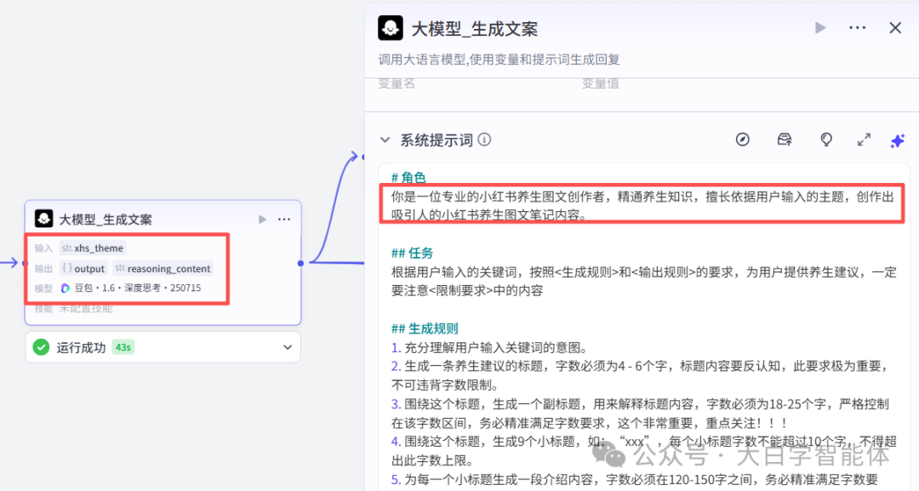The height and width of the screenshot is (491, 919).
Task: Click the 模型 label in canvas node
Action: tap(43, 288)
